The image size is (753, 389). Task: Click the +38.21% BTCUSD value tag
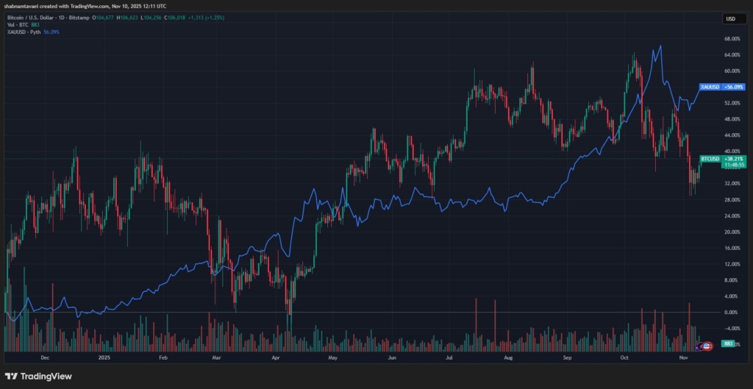click(x=734, y=158)
